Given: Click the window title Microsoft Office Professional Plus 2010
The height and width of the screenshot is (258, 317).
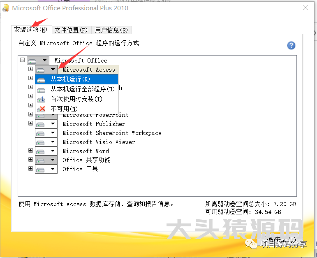Looking at the screenshot, I should 70,8.
